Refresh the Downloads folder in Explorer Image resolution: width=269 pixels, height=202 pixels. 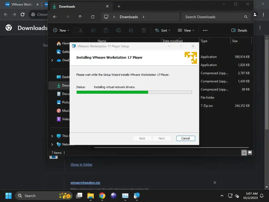[93, 17]
